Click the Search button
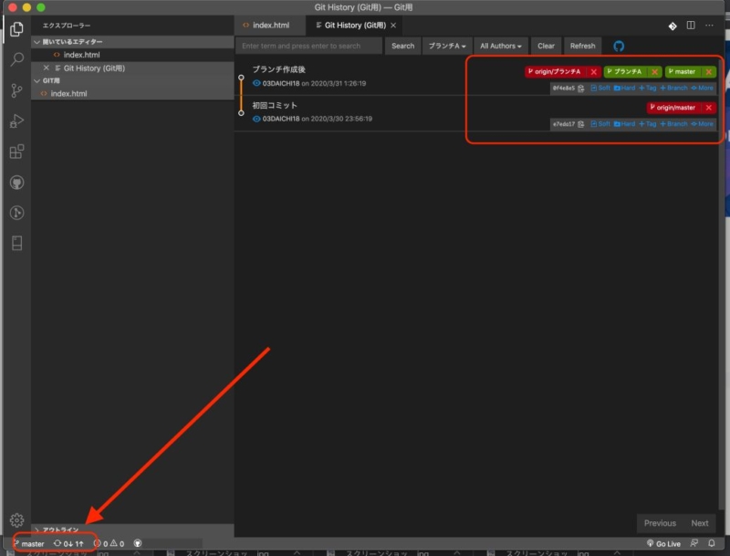The image size is (730, 556). 402,46
